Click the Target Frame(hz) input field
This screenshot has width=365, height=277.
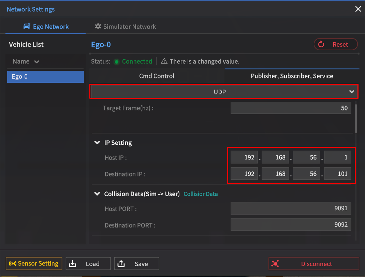(x=291, y=108)
